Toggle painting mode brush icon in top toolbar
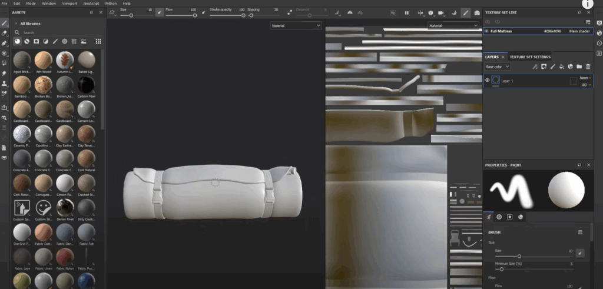 [466, 13]
